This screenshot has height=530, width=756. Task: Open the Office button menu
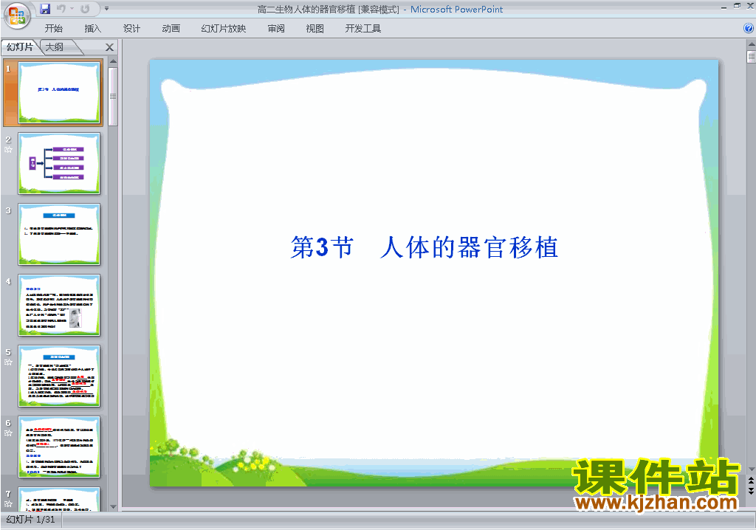(16, 15)
